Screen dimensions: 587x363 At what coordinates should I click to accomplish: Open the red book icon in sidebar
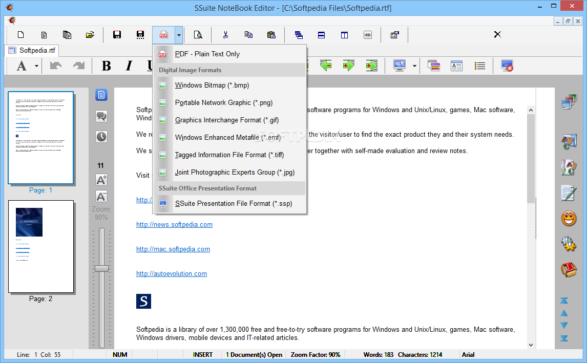point(569,269)
